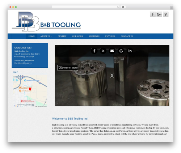The width and height of the screenshot is (181, 153).
Task: Open the map location pin icon in header
Action: point(165,14)
